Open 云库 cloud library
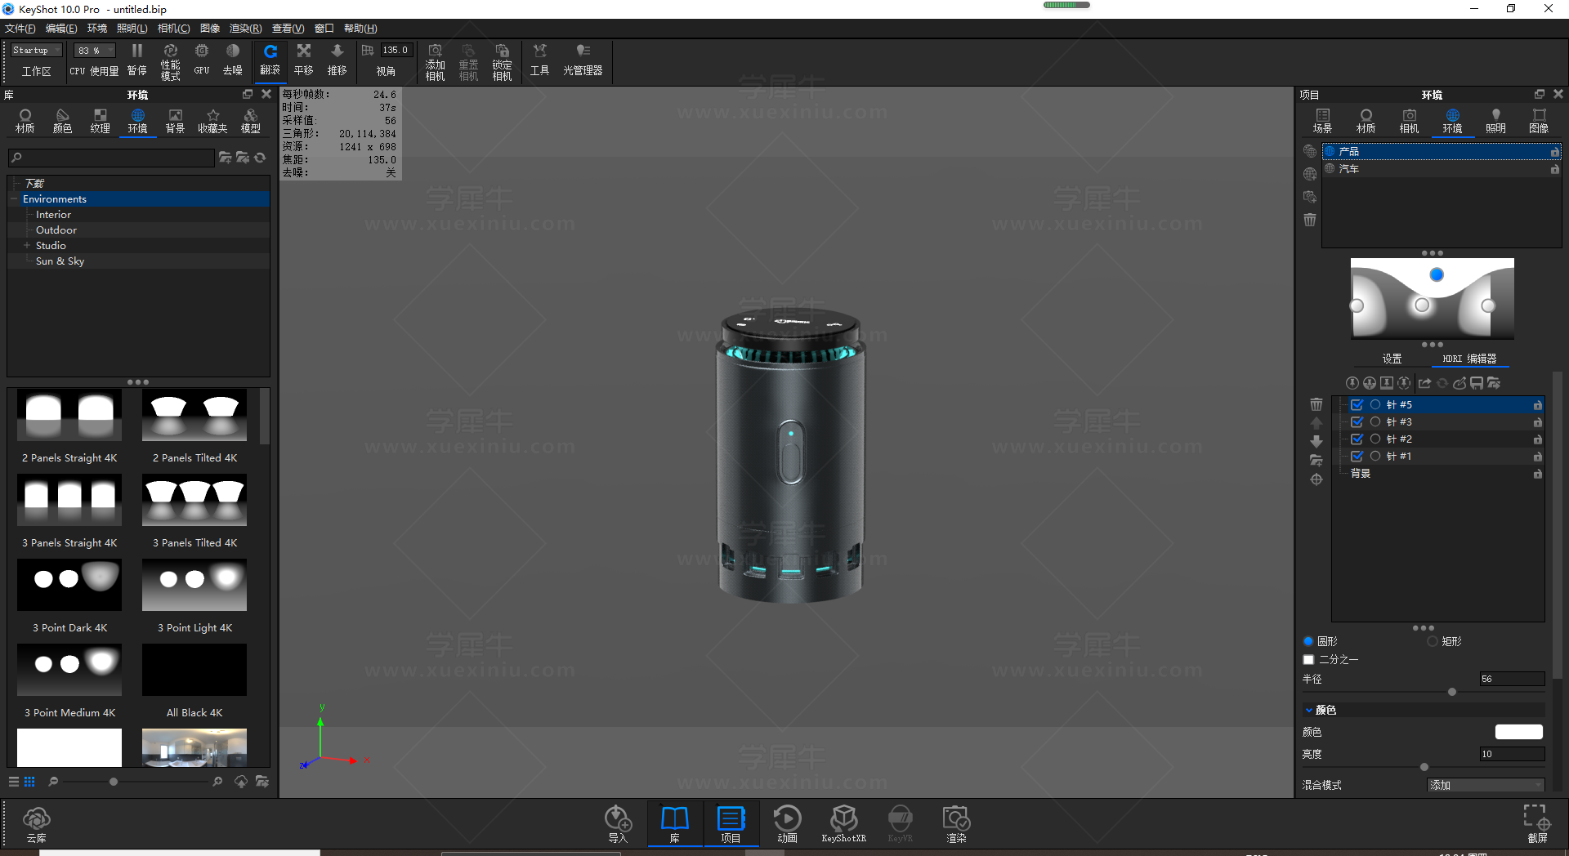 pos(37,824)
